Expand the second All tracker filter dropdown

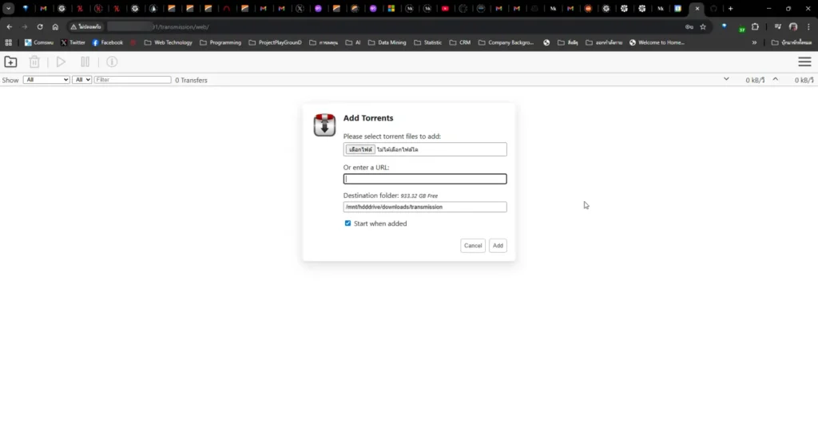(x=81, y=80)
